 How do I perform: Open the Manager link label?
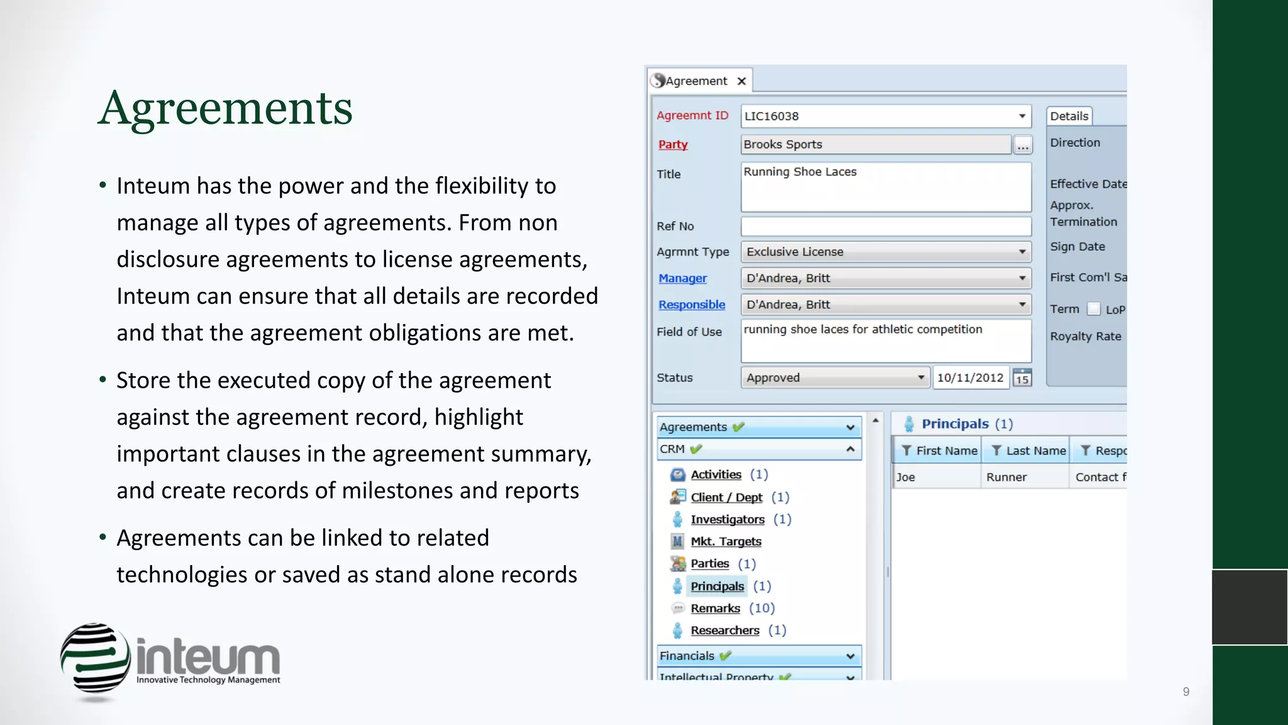(x=682, y=278)
